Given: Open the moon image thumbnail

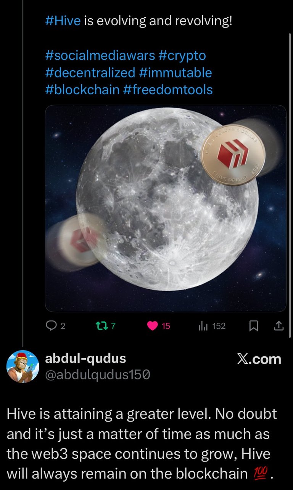Looking at the screenshot, I should point(166,208).
